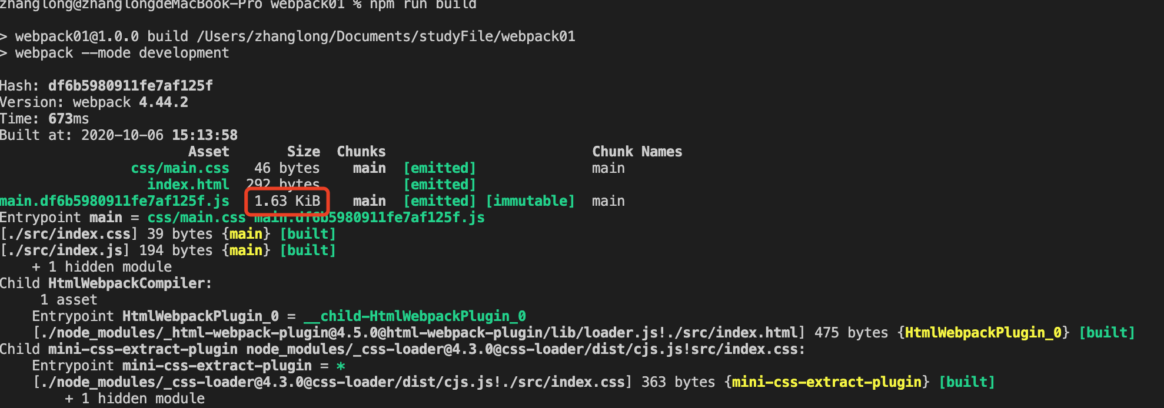
Task: Click [built] after the index.js module
Action: point(308,250)
